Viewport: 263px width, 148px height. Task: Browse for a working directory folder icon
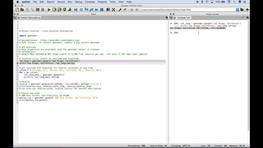(x=242, y=10)
